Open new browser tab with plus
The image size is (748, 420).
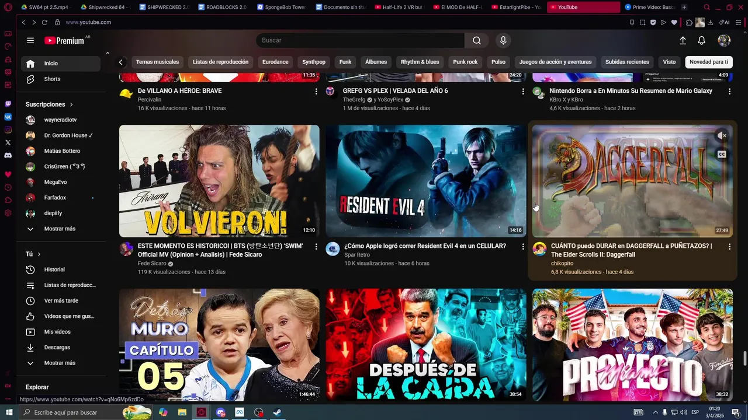pyautogui.click(x=684, y=7)
